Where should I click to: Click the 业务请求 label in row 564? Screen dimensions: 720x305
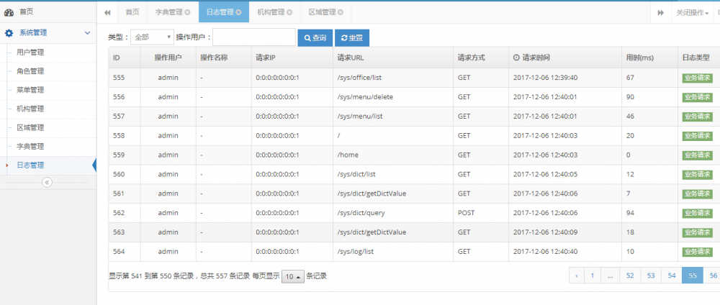point(697,252)
